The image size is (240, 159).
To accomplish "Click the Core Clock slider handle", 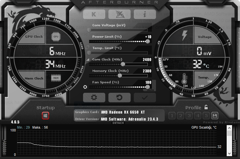I will pyautogui.click(x=123, y=64).
